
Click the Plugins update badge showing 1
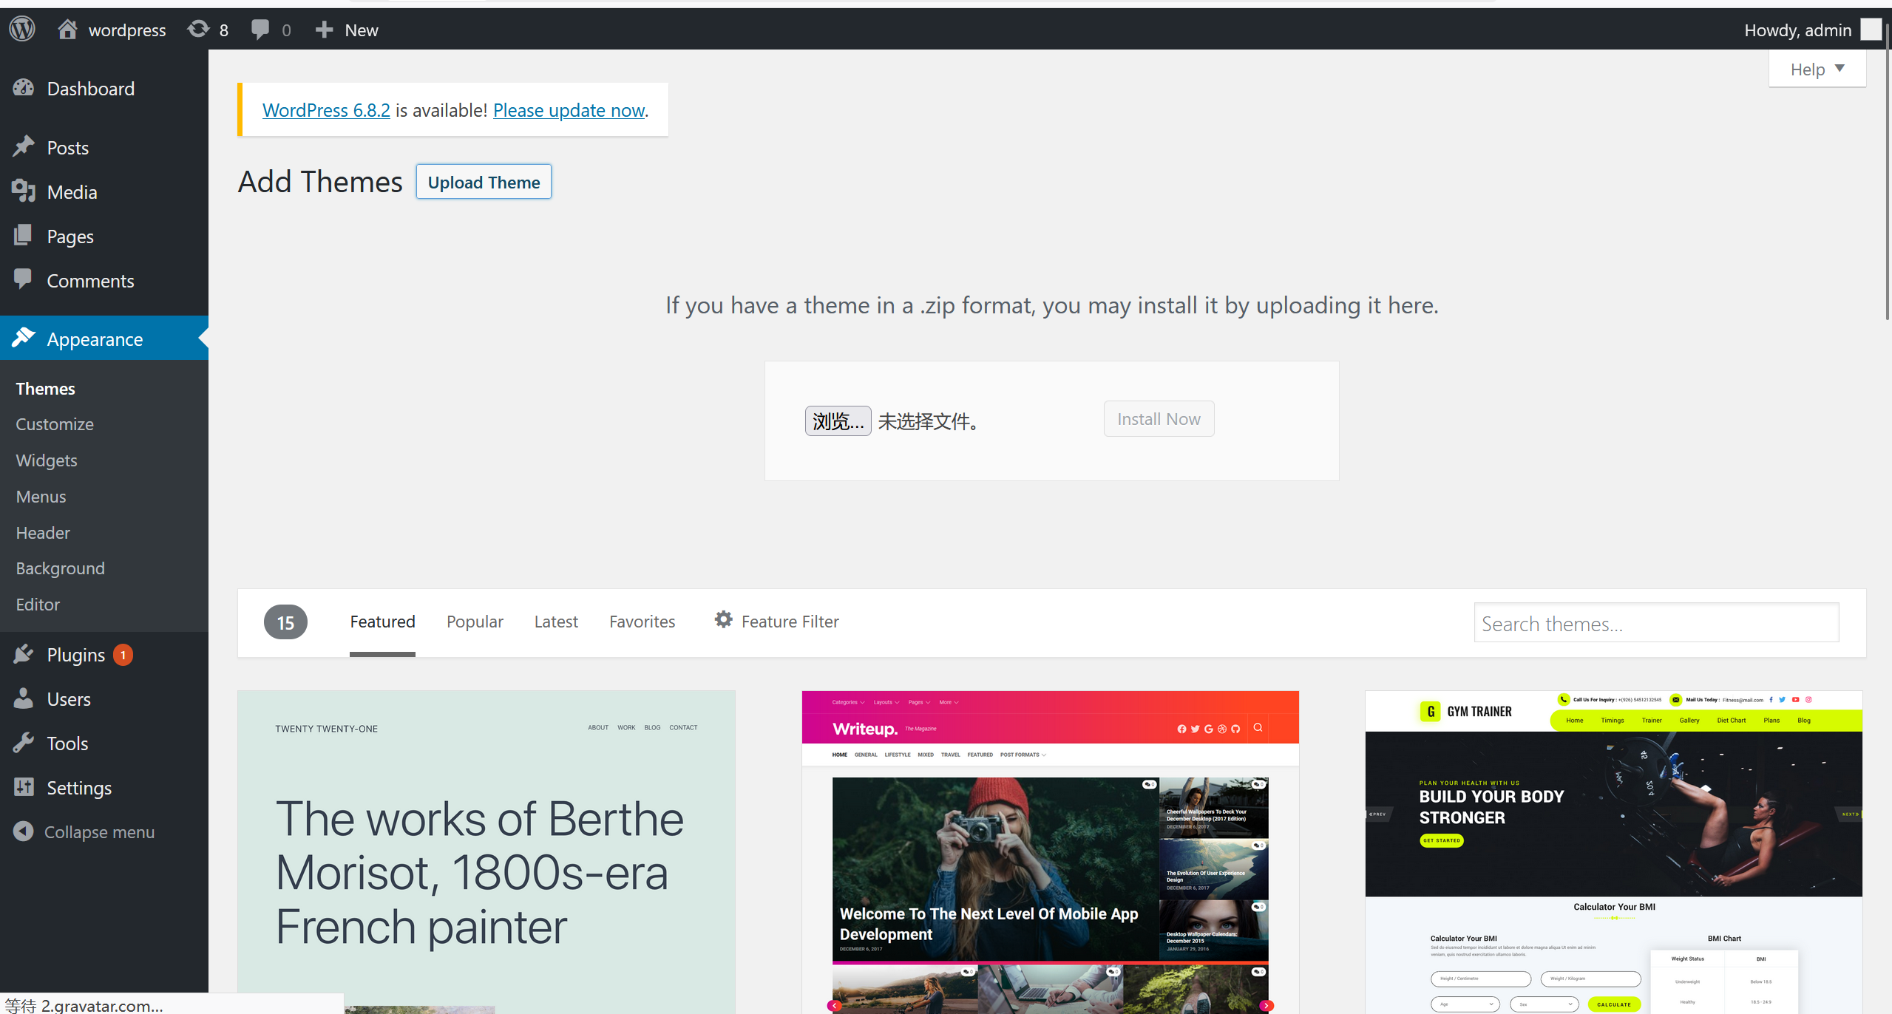tap(123, 655)
